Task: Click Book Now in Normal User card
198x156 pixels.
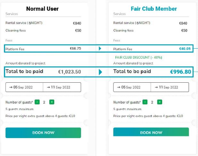Action: (x=43, y=133)
